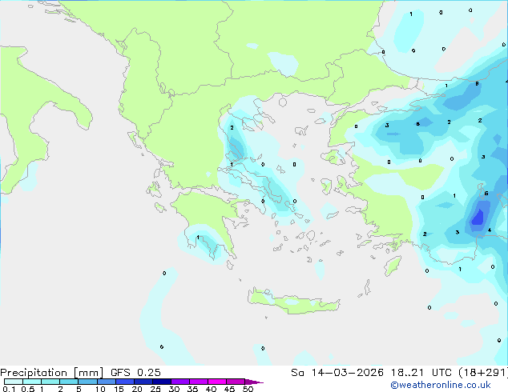Click the "Sa 14-03-2026" date text

(x=337, y=373)
